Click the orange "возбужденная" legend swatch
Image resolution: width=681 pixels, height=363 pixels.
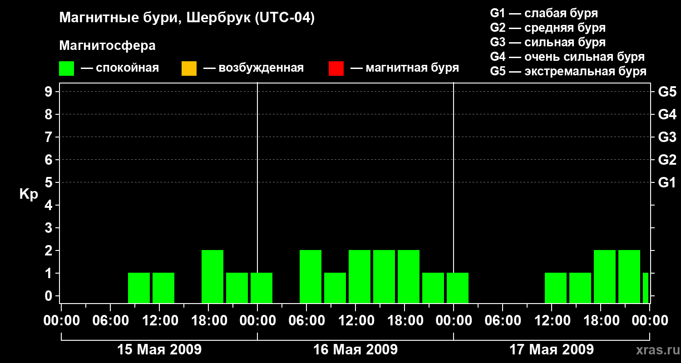[x=189, y=69]
